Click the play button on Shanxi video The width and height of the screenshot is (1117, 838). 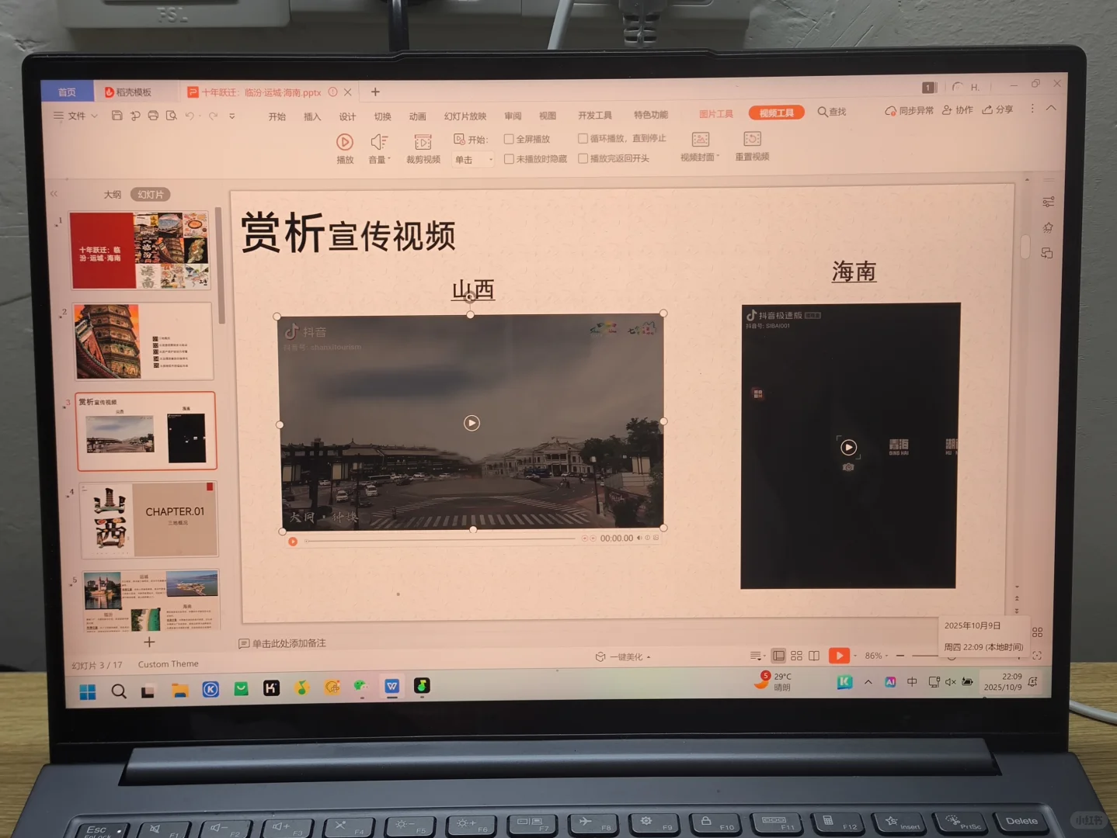coord(472,423)
